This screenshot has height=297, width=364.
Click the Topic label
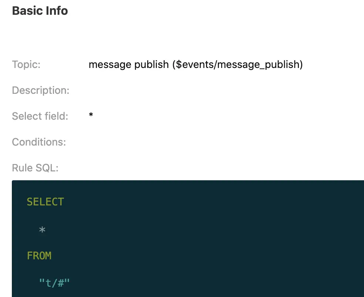pyautogui.click(x=26, y=65)
